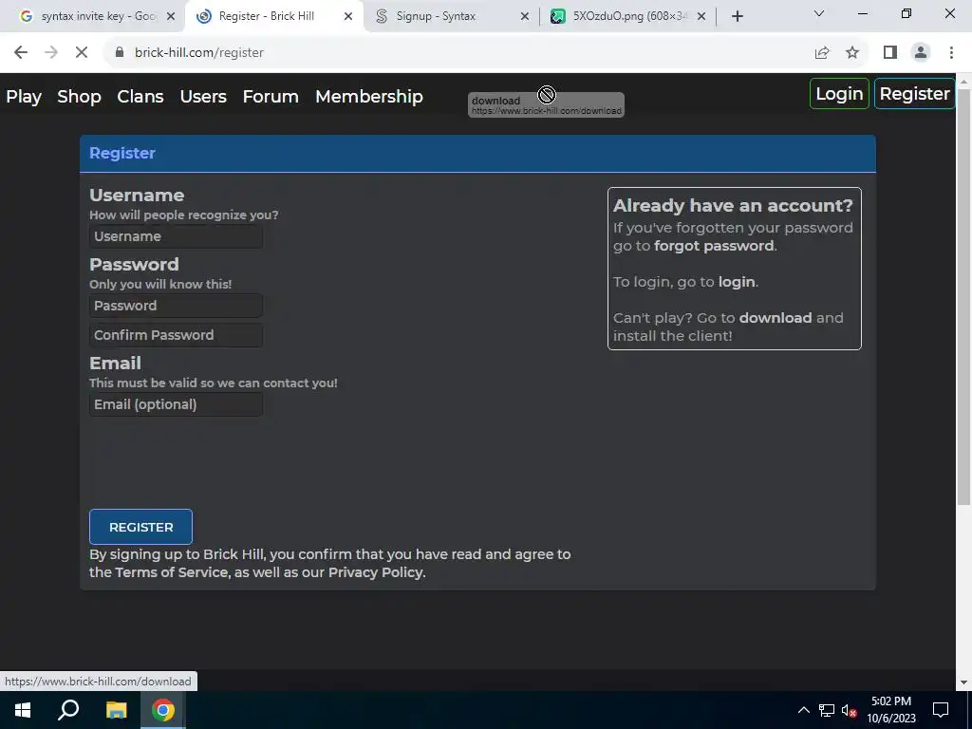972x729 pixels.
Task: Click the Already have an account? heading
Action: coord(733,205)
